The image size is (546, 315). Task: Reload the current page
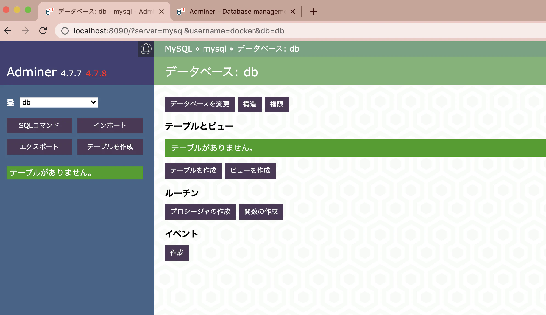coord(43,31)
